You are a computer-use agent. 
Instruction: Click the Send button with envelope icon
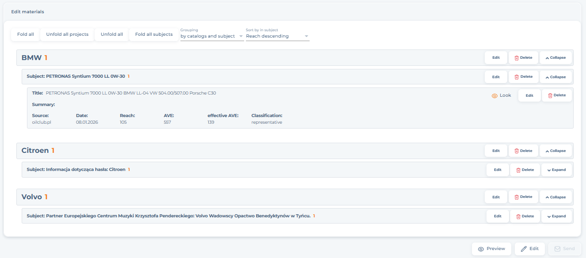tap(564, 249)
